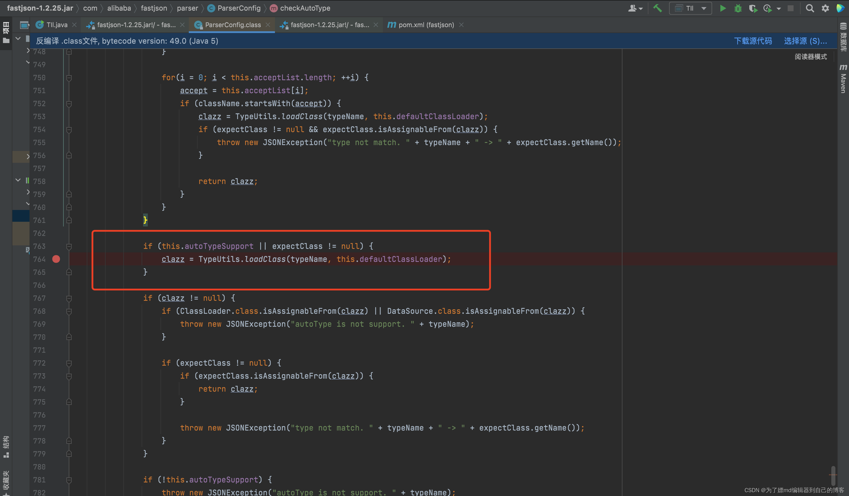Viewport: 849px width, 496px height.
Task: Open IDE settings gear icon
Action: tap(825, 8)
